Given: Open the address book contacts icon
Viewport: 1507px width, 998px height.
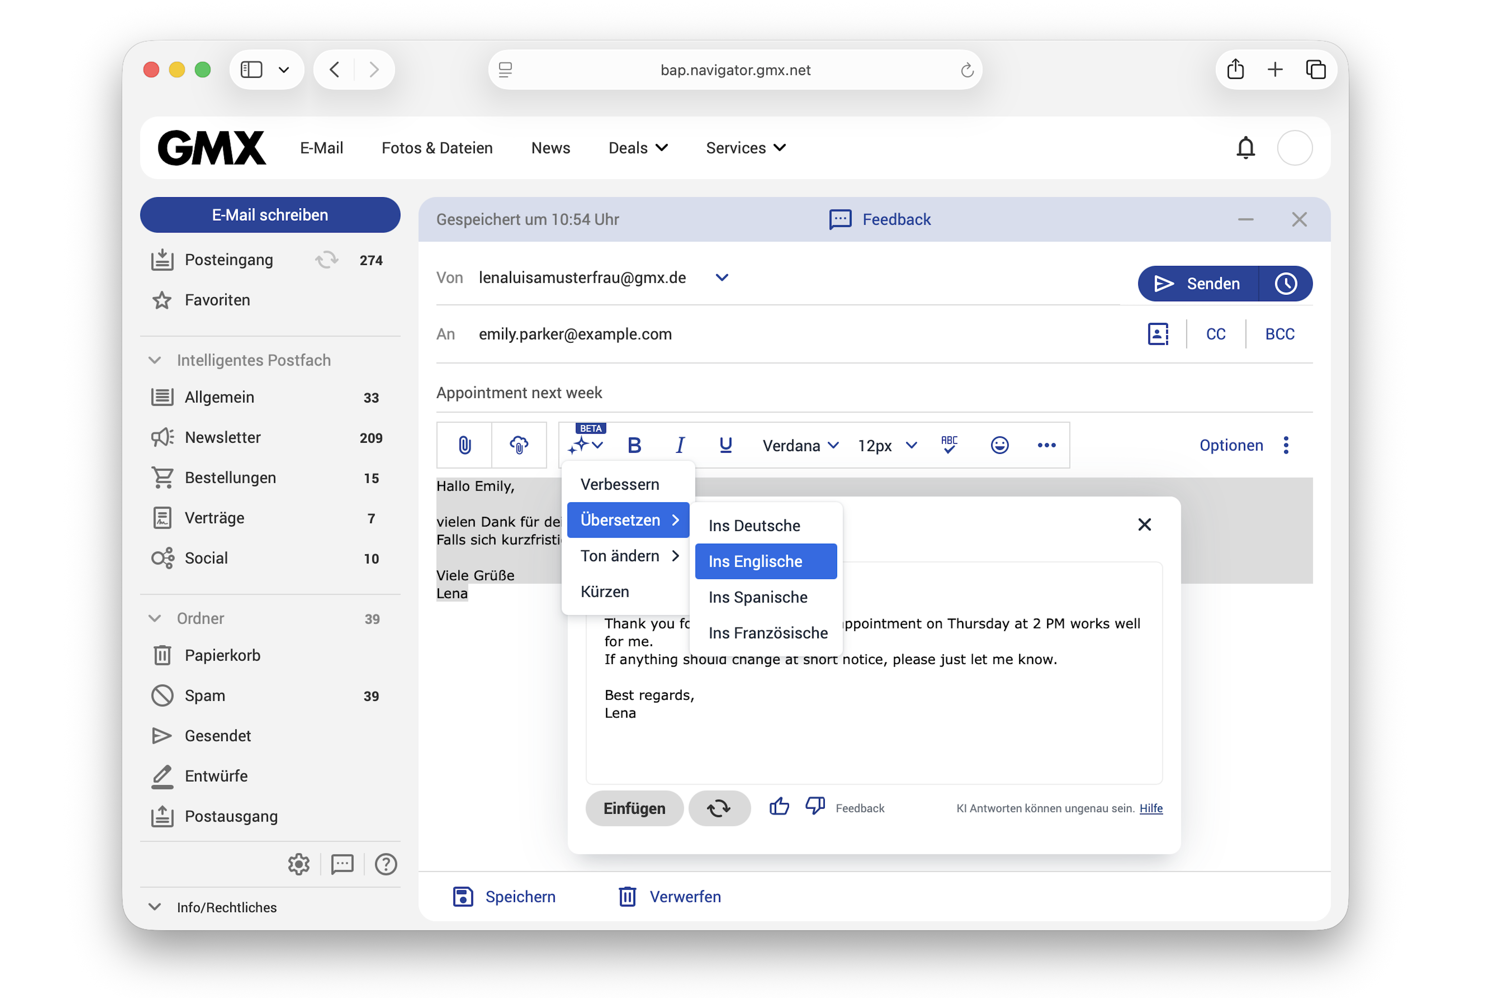Looking at the screenshot, I should coord(1157,334).
